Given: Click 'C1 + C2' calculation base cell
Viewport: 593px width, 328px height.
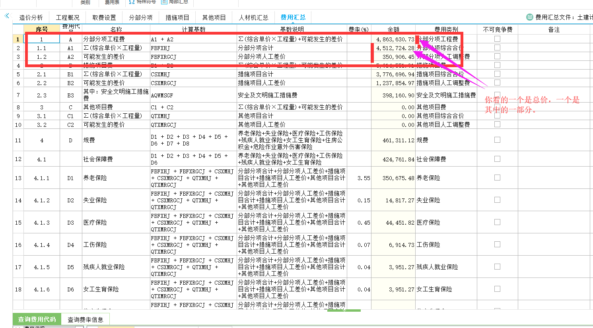Looking at the screenshot, I should (193, 107).
